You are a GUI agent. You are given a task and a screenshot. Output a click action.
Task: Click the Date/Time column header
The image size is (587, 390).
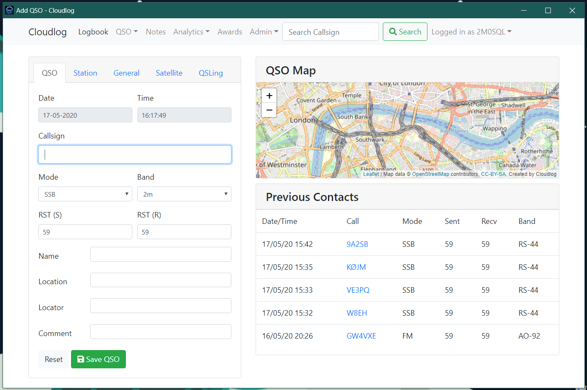point(279,221)
